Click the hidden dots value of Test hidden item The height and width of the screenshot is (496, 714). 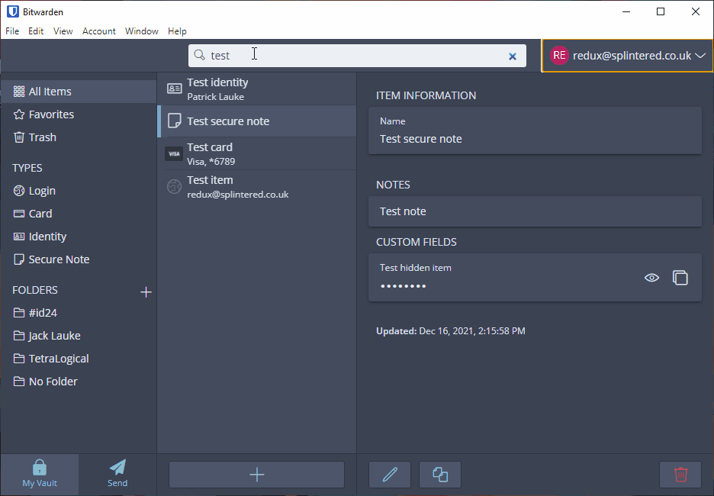(404, 286)
